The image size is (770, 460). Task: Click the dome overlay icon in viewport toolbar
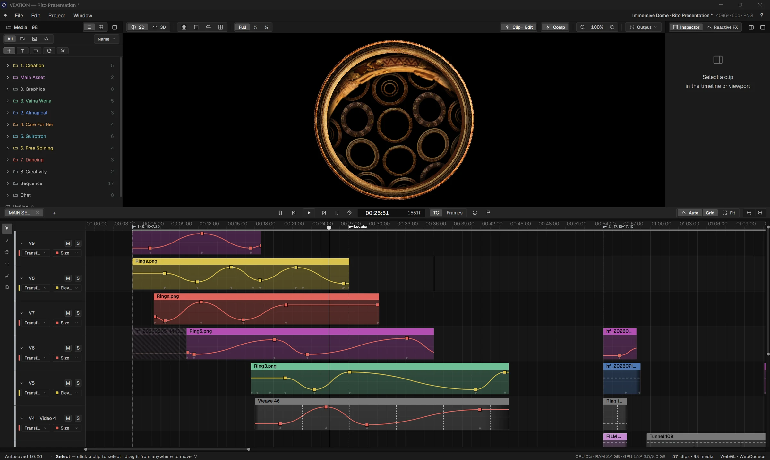click(x=208, y=27)
